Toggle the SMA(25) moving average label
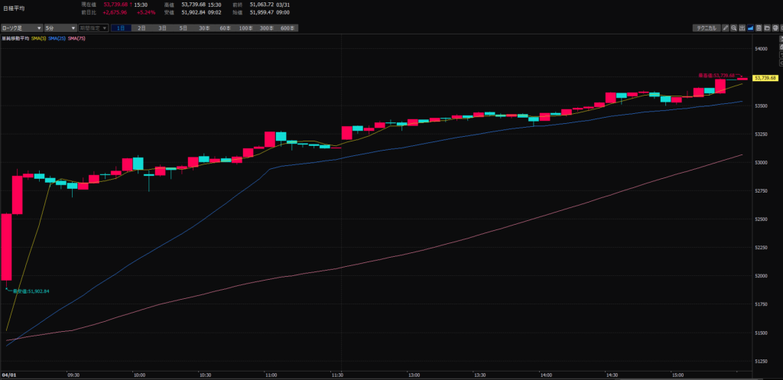783x380 pixels. tap(58, 37)
